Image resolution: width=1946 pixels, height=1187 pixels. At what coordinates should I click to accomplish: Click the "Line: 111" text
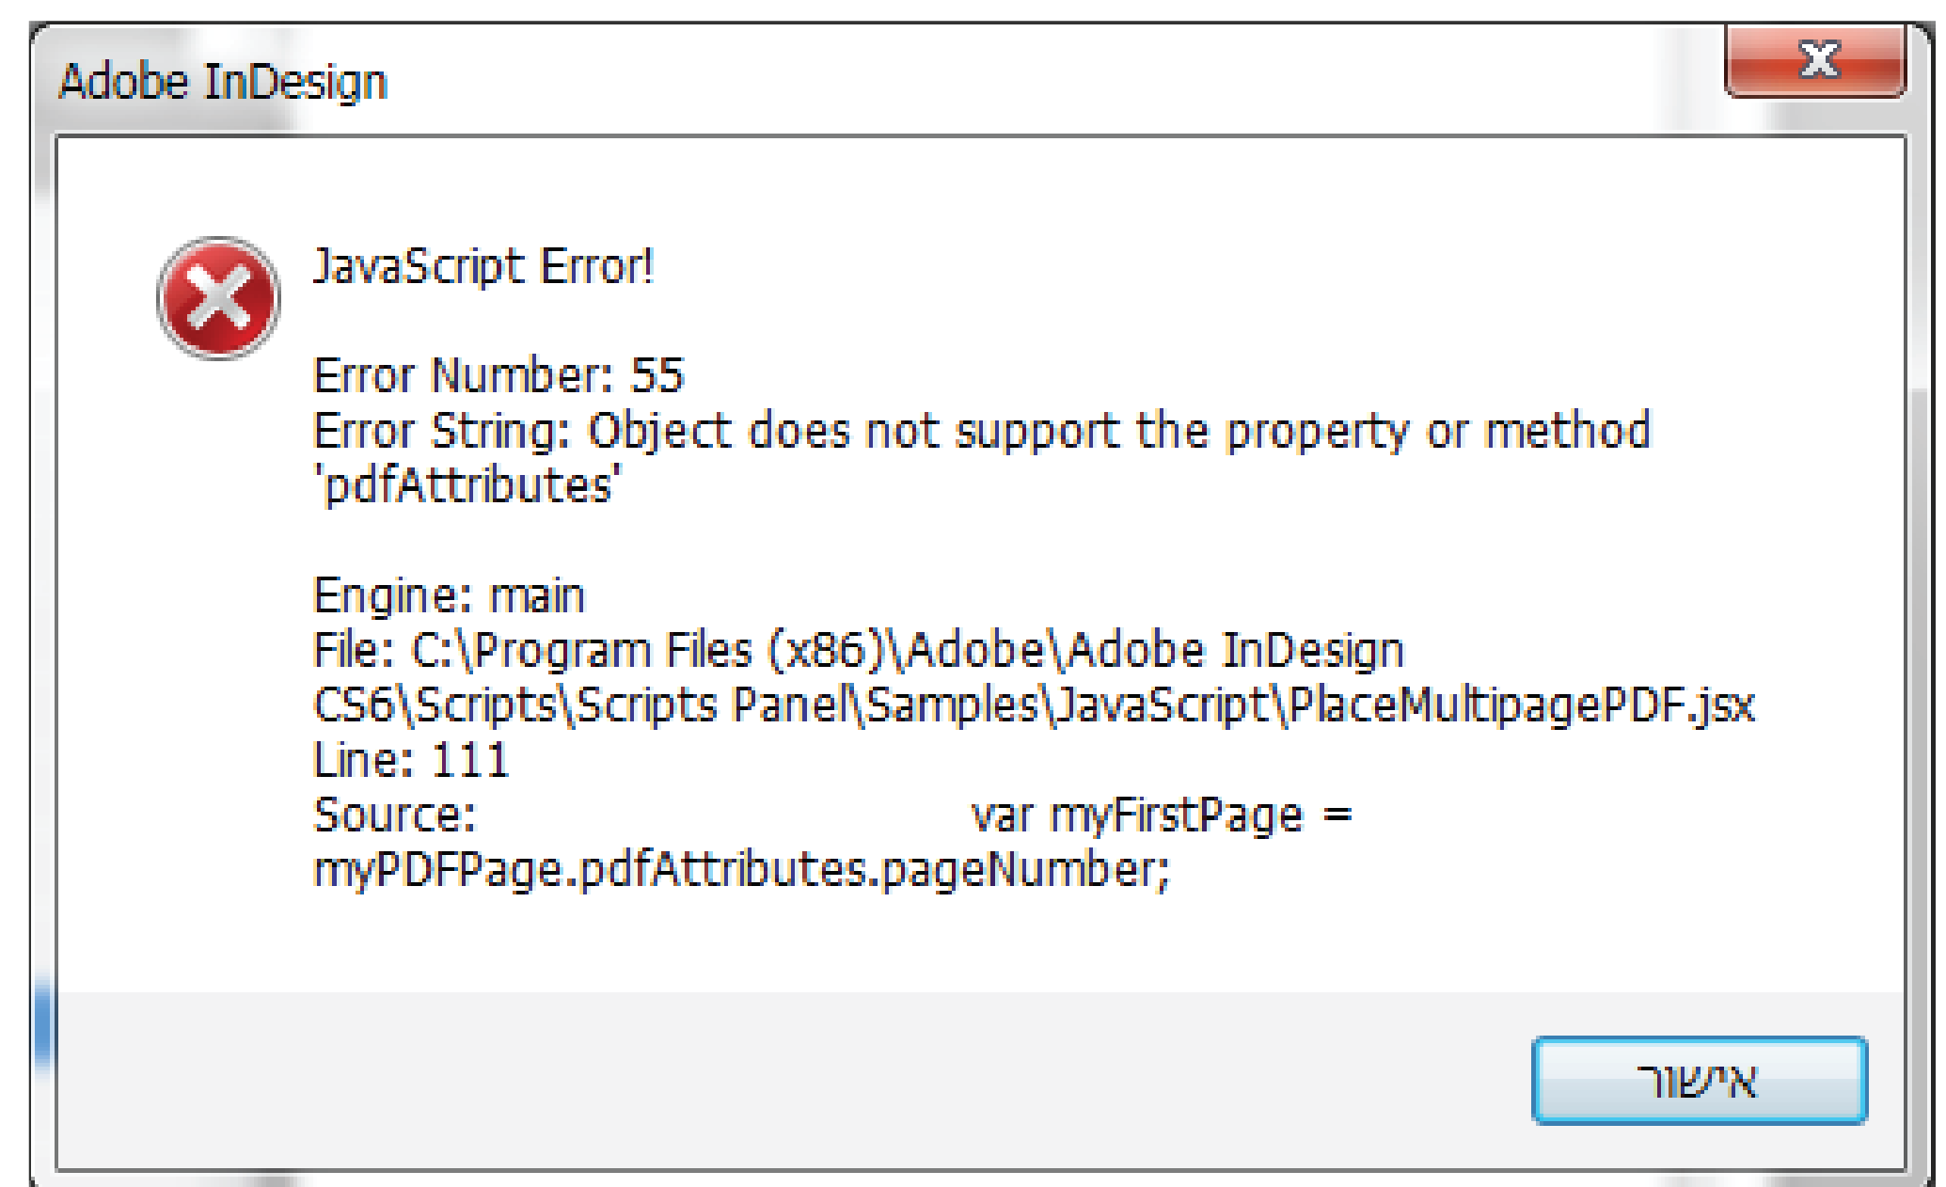point(410,759)
